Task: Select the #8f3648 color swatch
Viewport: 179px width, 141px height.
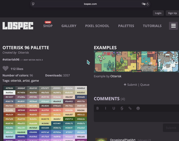Action: tap(21, 110)
